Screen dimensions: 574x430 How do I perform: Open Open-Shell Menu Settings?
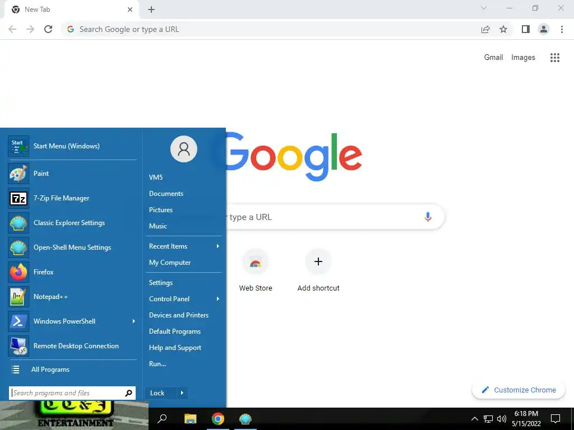point(72,247)
